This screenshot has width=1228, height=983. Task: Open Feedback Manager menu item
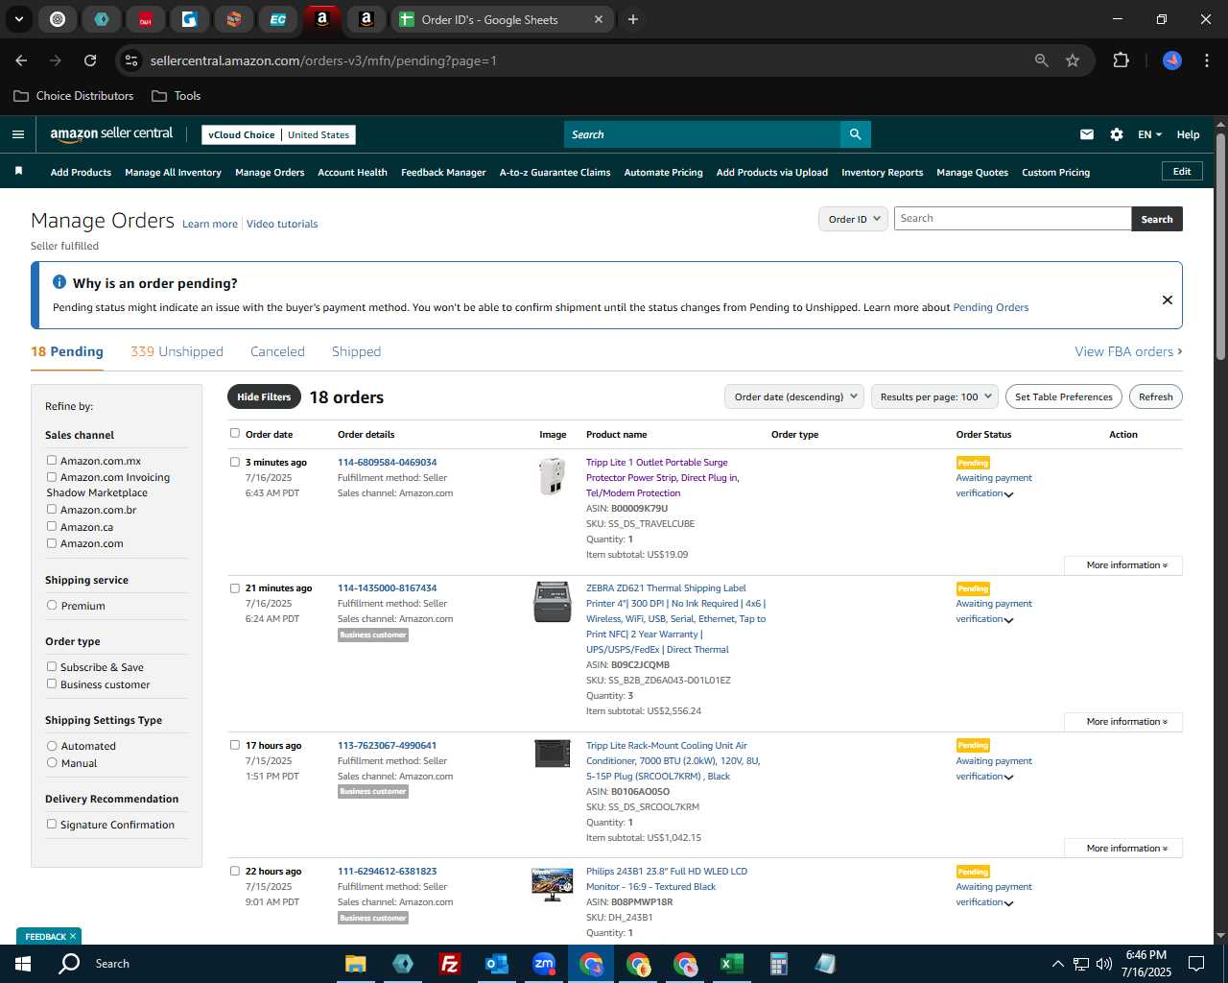(x=443, y=172)
